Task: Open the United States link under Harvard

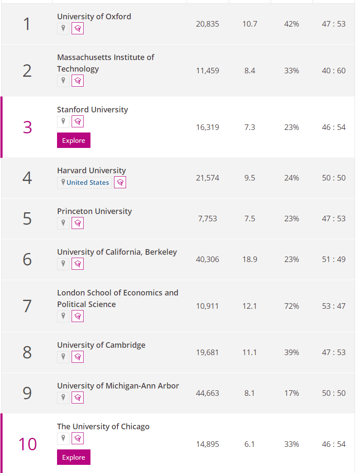Action: click(87, 183)
